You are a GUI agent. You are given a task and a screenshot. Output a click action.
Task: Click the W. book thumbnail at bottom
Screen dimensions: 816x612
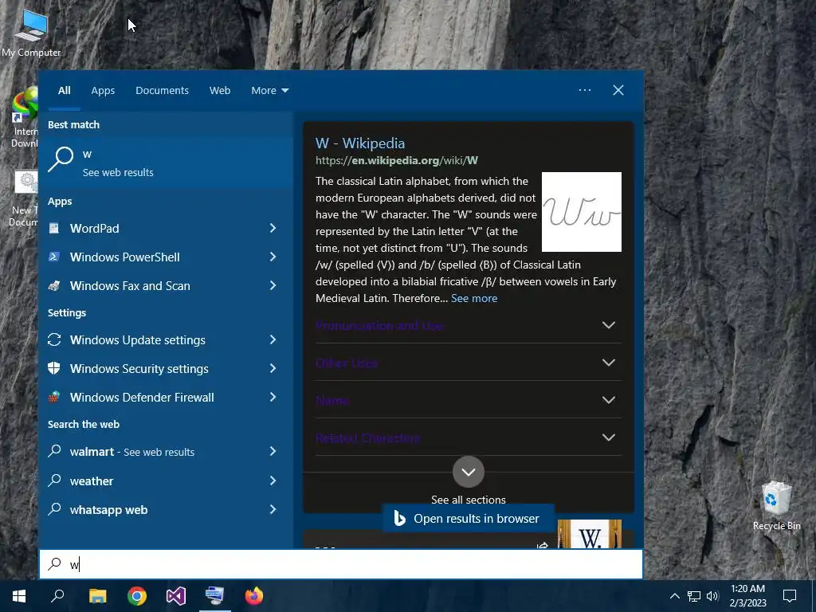(x=590, y=534)
